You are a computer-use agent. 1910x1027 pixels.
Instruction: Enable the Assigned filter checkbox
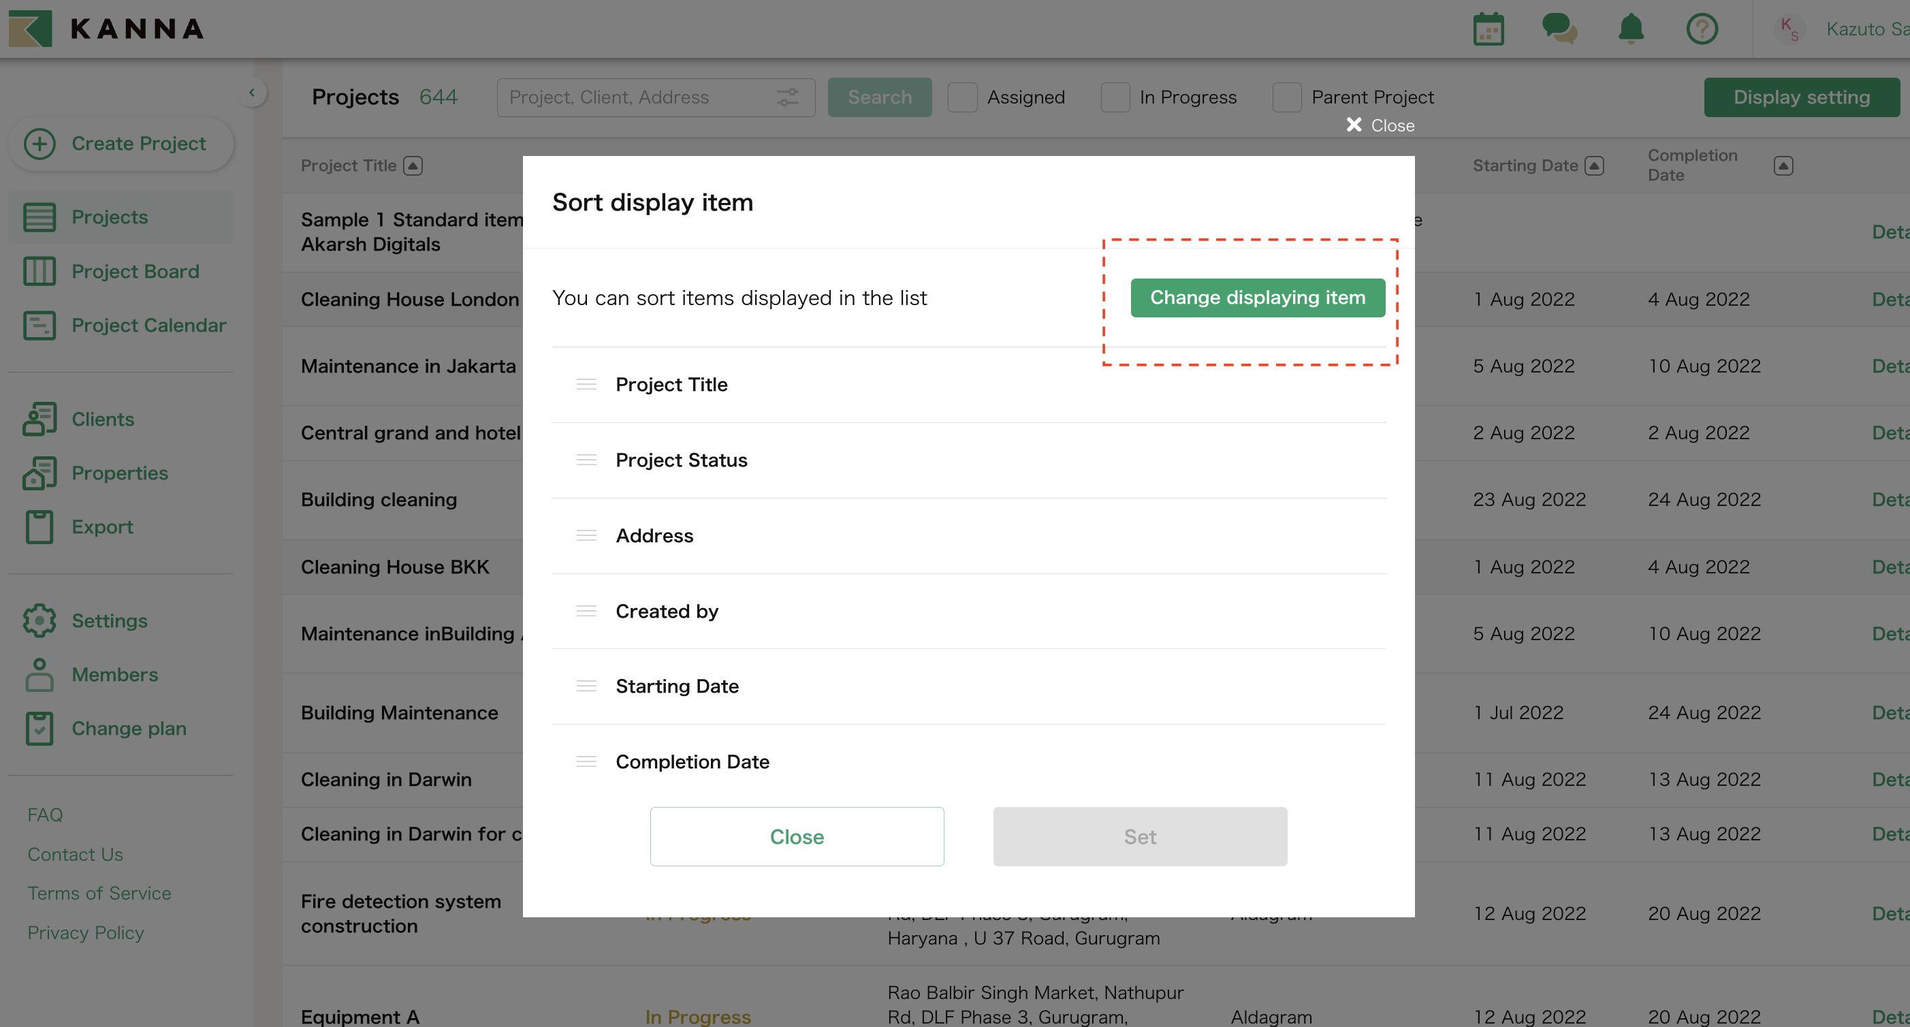point(962,97)
